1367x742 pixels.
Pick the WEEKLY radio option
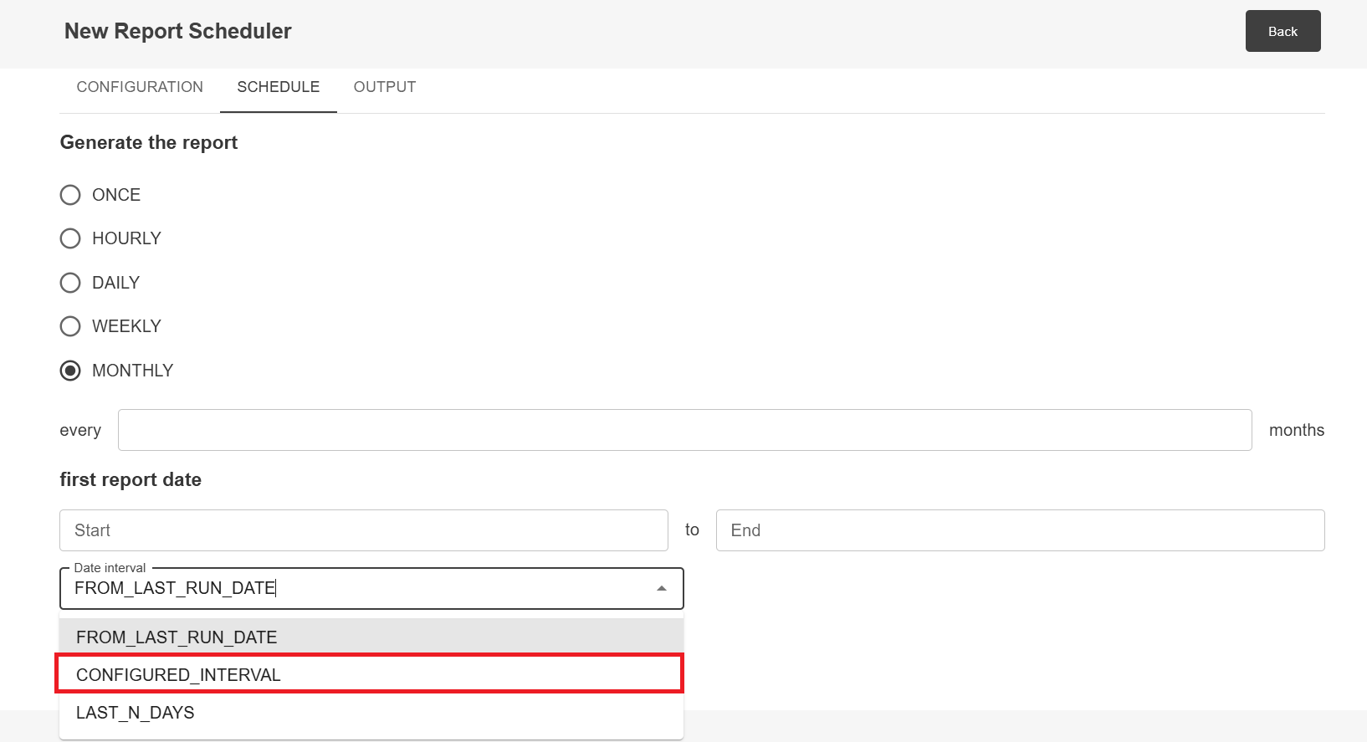(70, 326)
